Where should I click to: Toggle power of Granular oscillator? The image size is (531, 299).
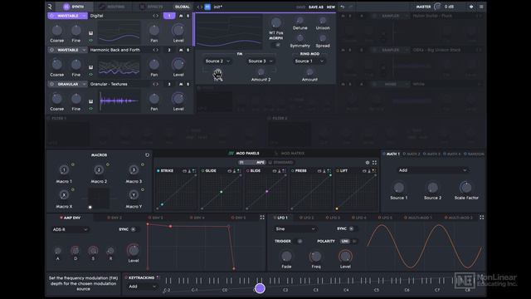(51, 84)
